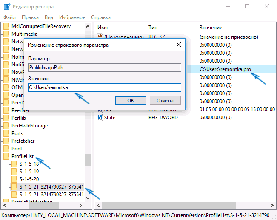
Task: Select the S-1-5-20 subkey label
Action: click(29, 179)
